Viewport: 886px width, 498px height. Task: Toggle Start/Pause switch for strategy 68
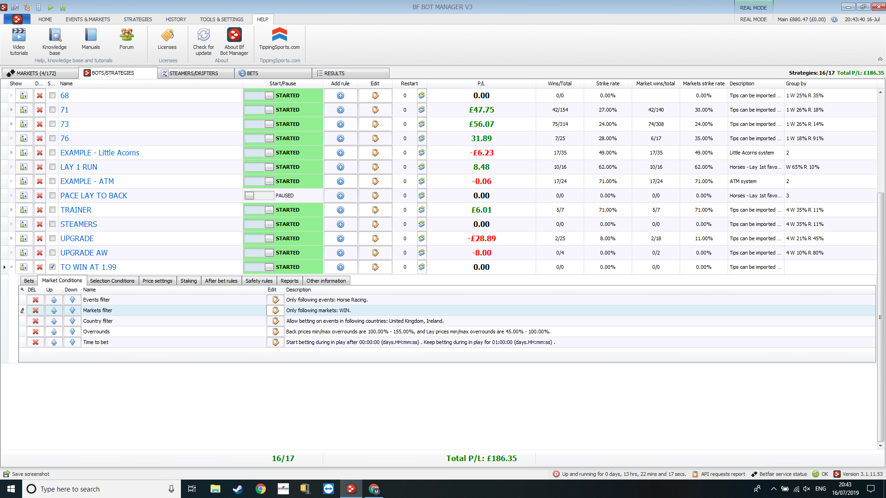pos(259,95)
